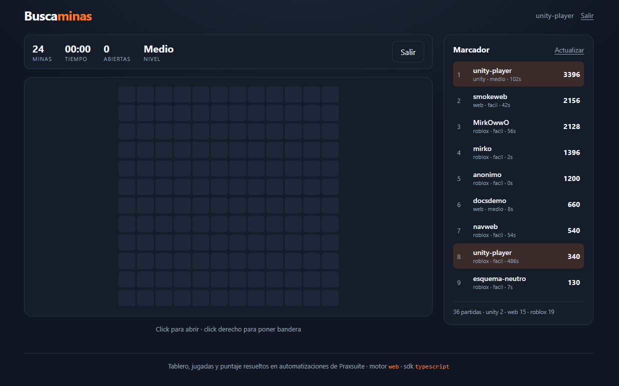Screen dimensions: 619x386
Task: Click the score 660 in the leaderboard
Action: pyautogui.click(x=574, y=204)
